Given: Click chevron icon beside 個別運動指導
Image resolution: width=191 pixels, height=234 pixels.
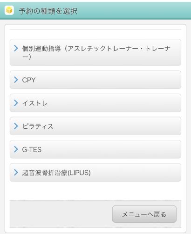Looking at the screenshot, I should click(x=16, y=48).
